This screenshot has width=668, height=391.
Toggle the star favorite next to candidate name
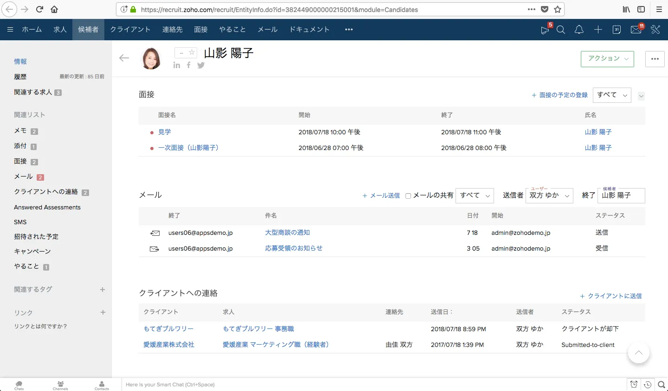click(x=192, y=53)
